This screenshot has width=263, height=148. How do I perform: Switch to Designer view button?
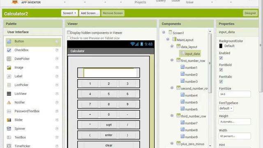[250, 13]
